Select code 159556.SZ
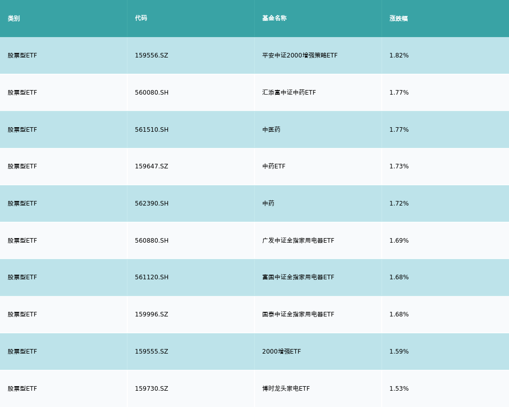The width and height of the screenshot is (509, 407). click(152, 55)
